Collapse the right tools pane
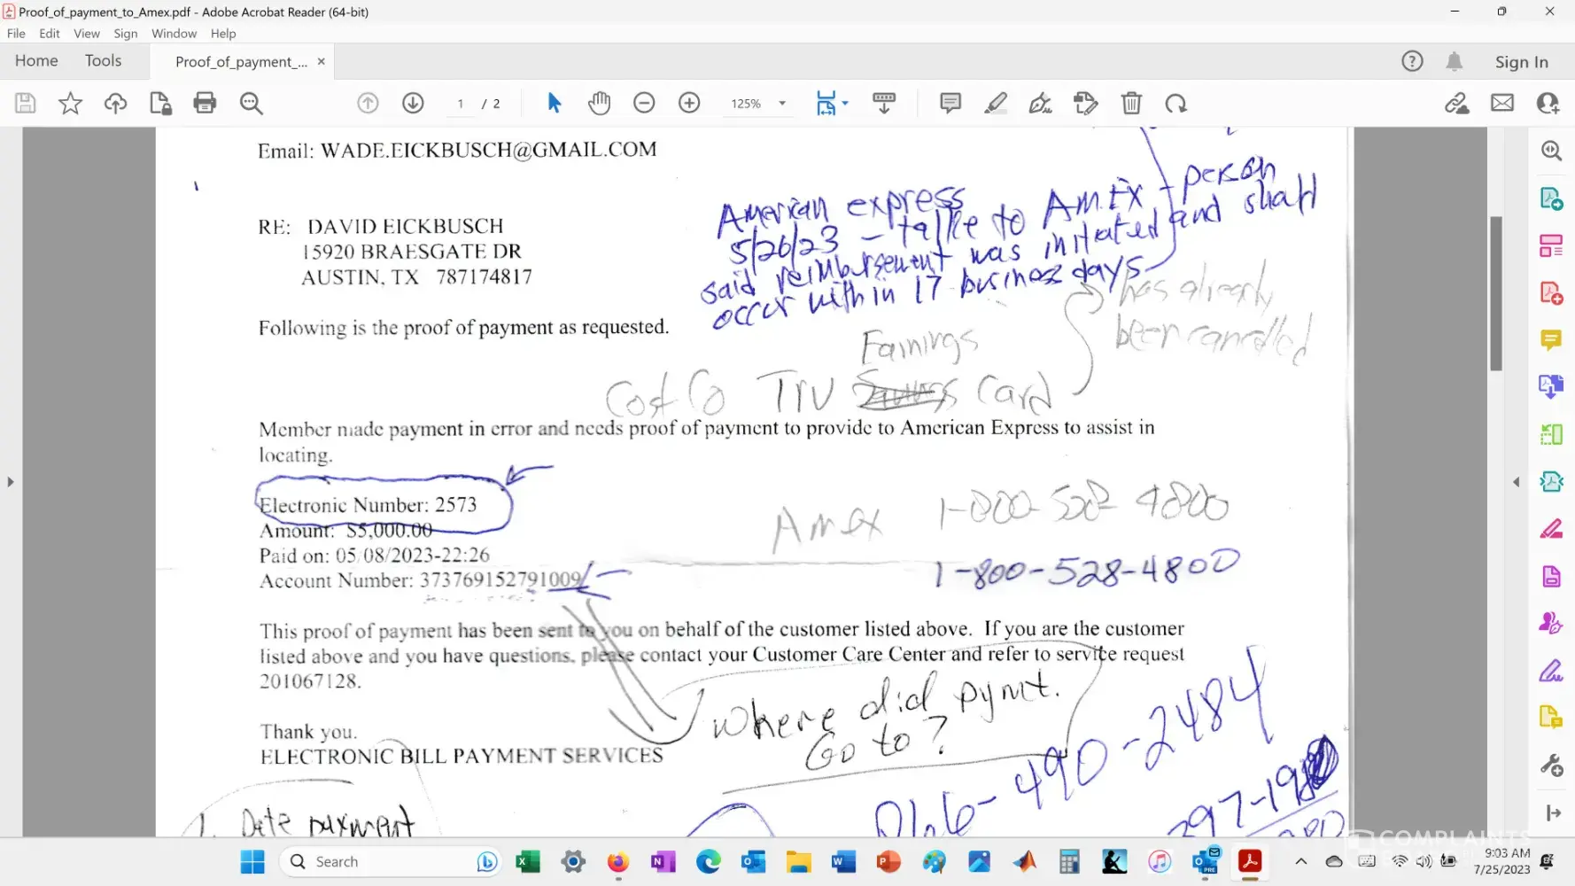This screenshot has width=1575, height=886. pyautogui.click(x=1516, y=482)
